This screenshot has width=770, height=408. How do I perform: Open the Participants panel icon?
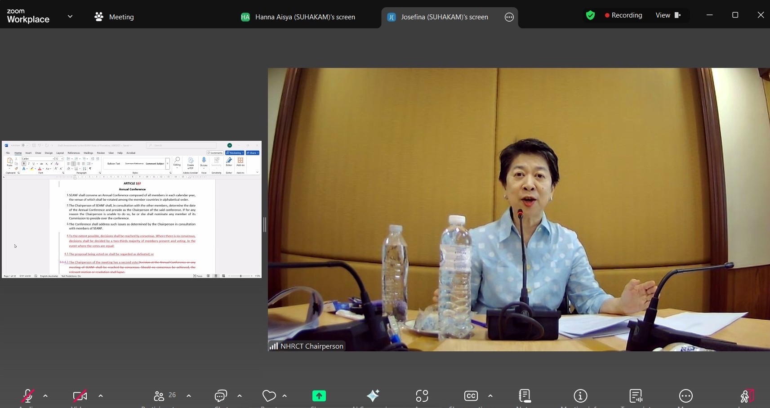[159, 396]
